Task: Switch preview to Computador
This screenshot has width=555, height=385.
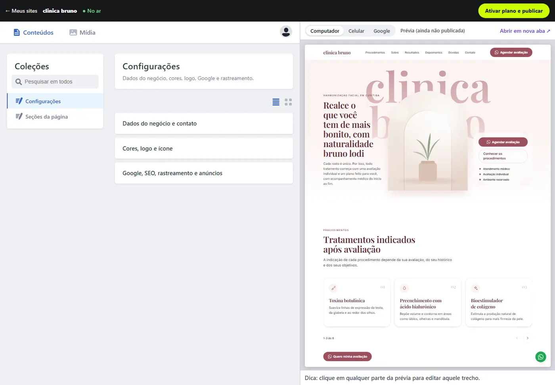Action: [x=325, y=31]
